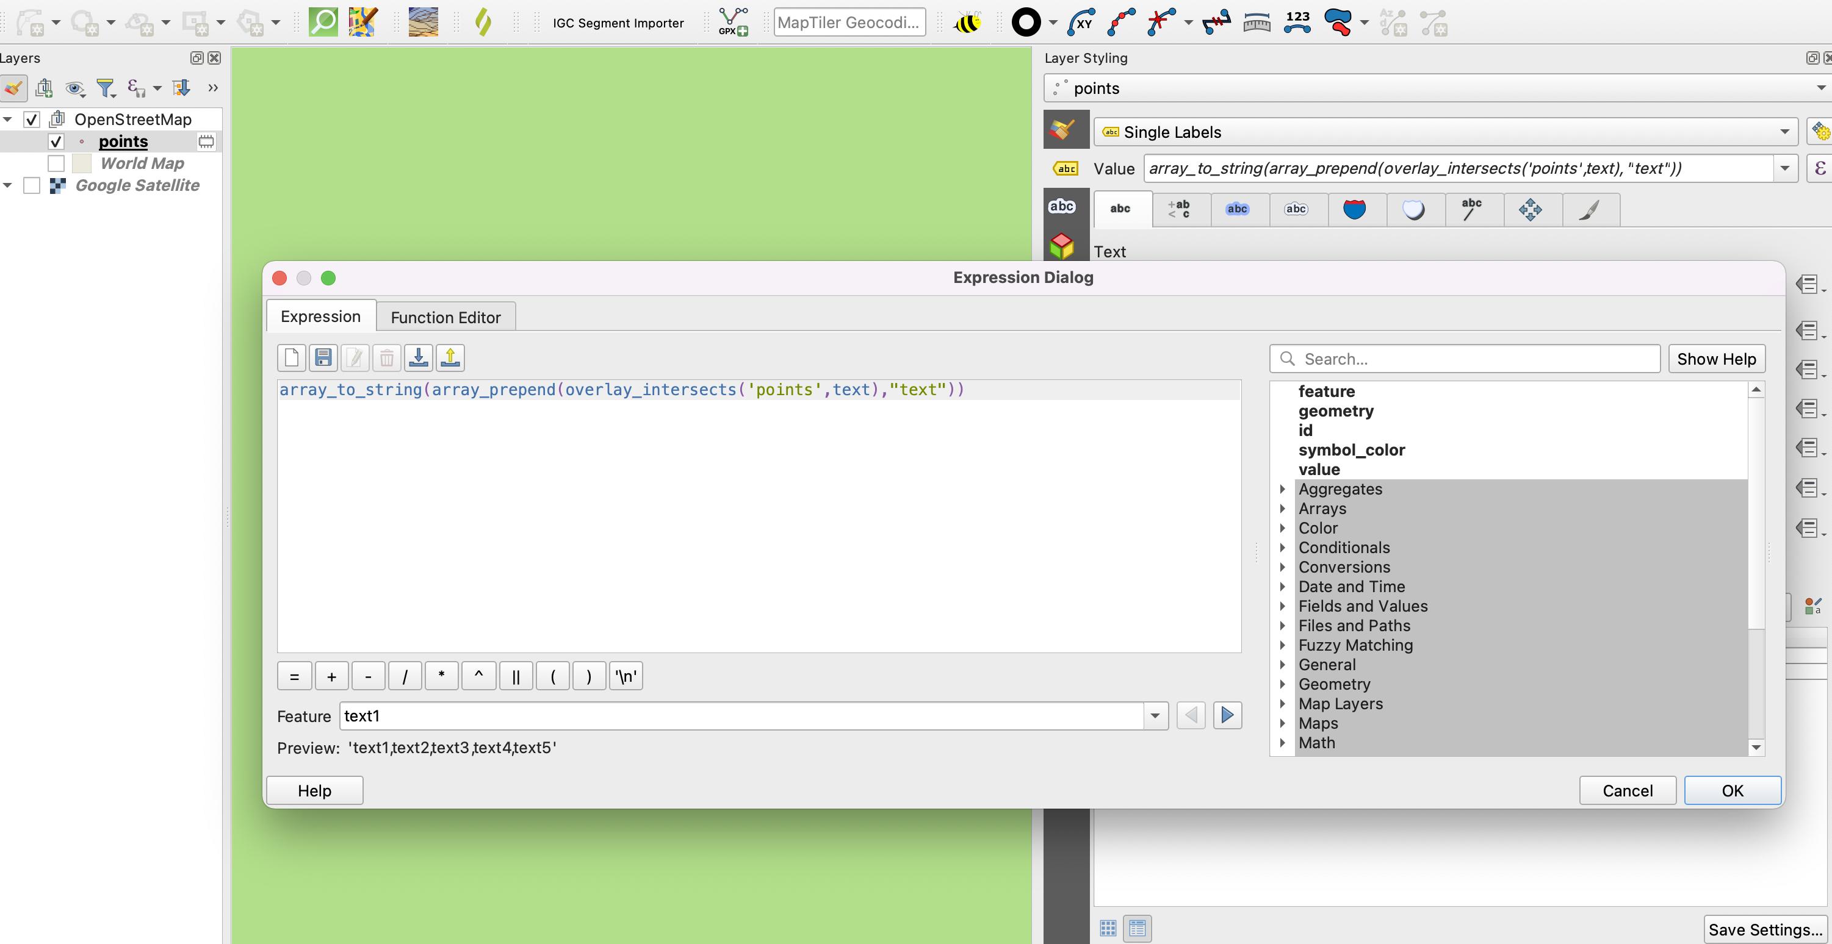Image resolution: width=1832 pixels, height=944 pixels.
Task: Click the add group icon in Layers panel
Action: 44,88
